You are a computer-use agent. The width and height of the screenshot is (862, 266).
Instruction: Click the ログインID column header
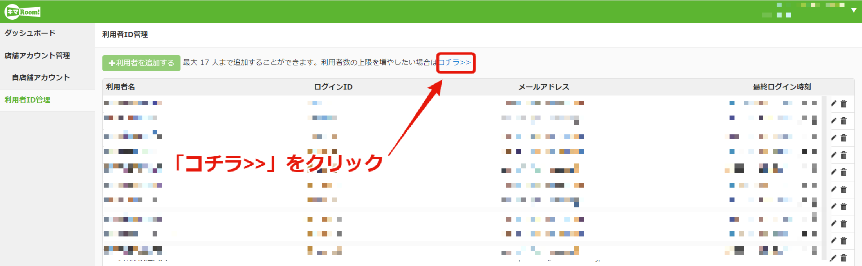pyautogui.click(x=333, y=87)
